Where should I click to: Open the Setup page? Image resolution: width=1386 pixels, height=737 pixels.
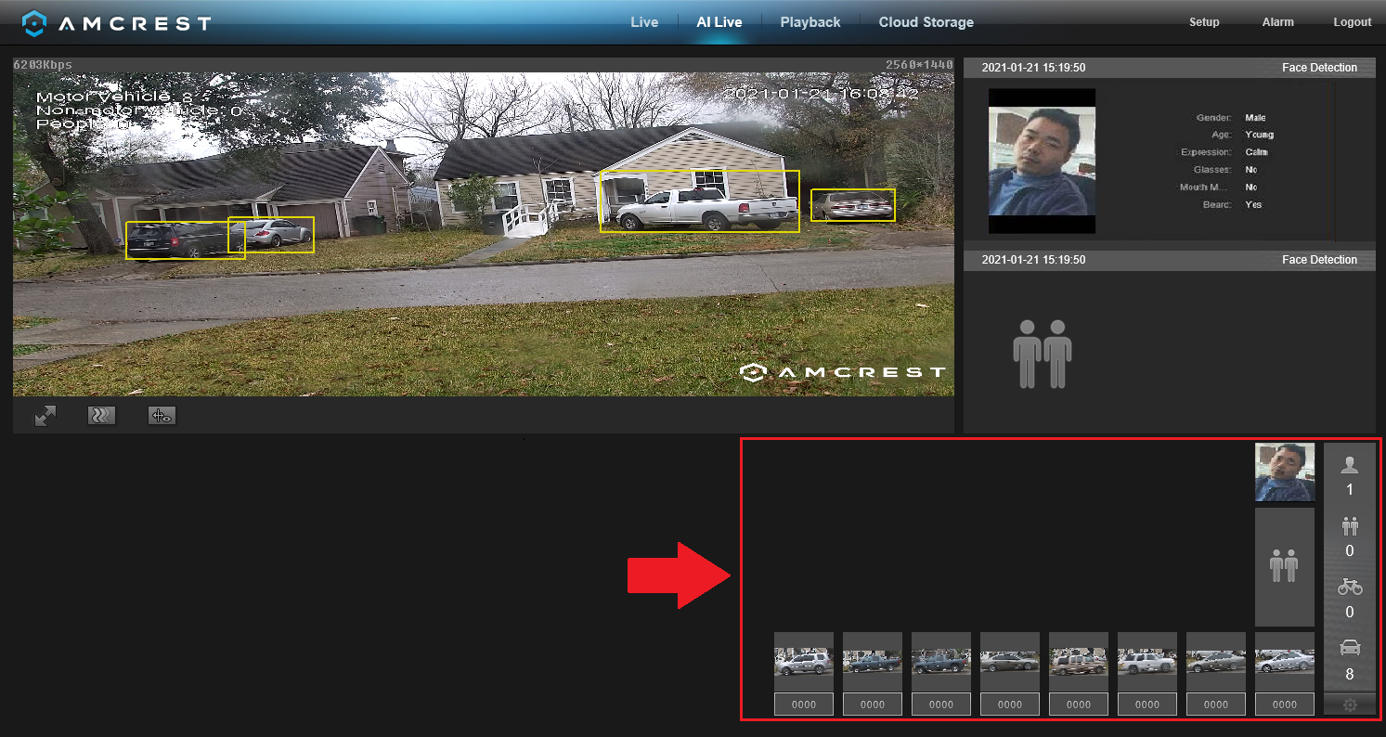click(x=1204, y=22)
